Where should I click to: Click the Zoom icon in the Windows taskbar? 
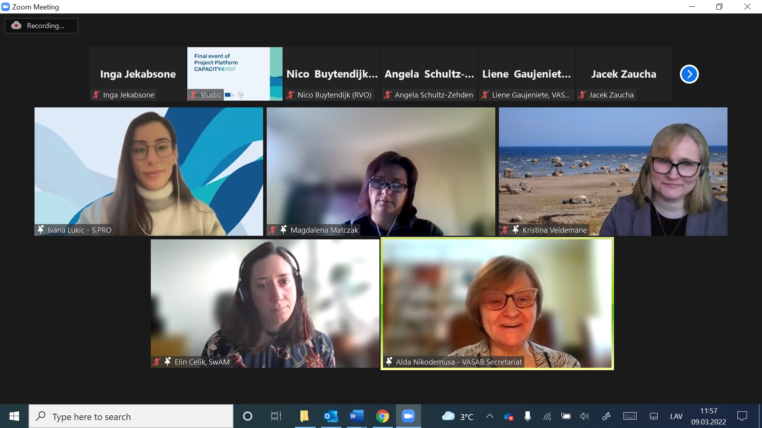pyautogui.click(x=408, y=416)
